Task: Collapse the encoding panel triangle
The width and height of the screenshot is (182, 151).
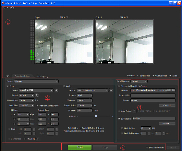Action: [8, 76]
